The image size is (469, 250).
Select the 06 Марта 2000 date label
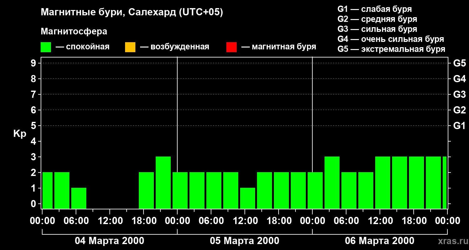[x=380, y=241]
